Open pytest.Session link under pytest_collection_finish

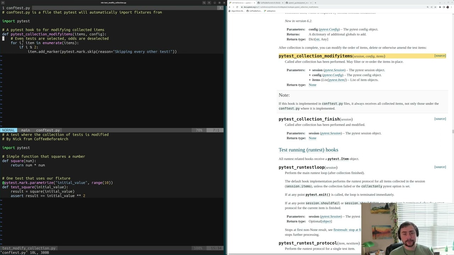click(x=331, y=133)
